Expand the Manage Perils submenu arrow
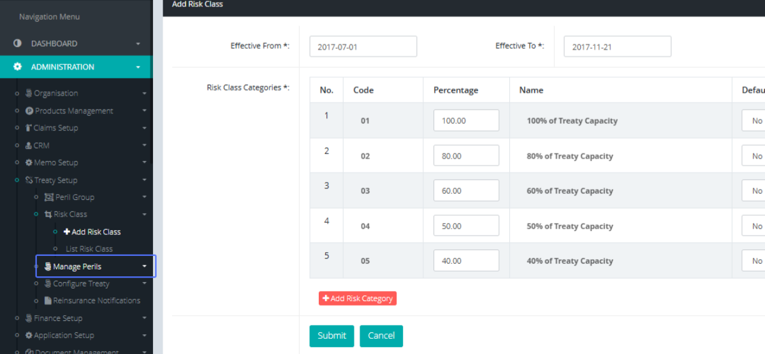765x354 pixels. point(145,267)
